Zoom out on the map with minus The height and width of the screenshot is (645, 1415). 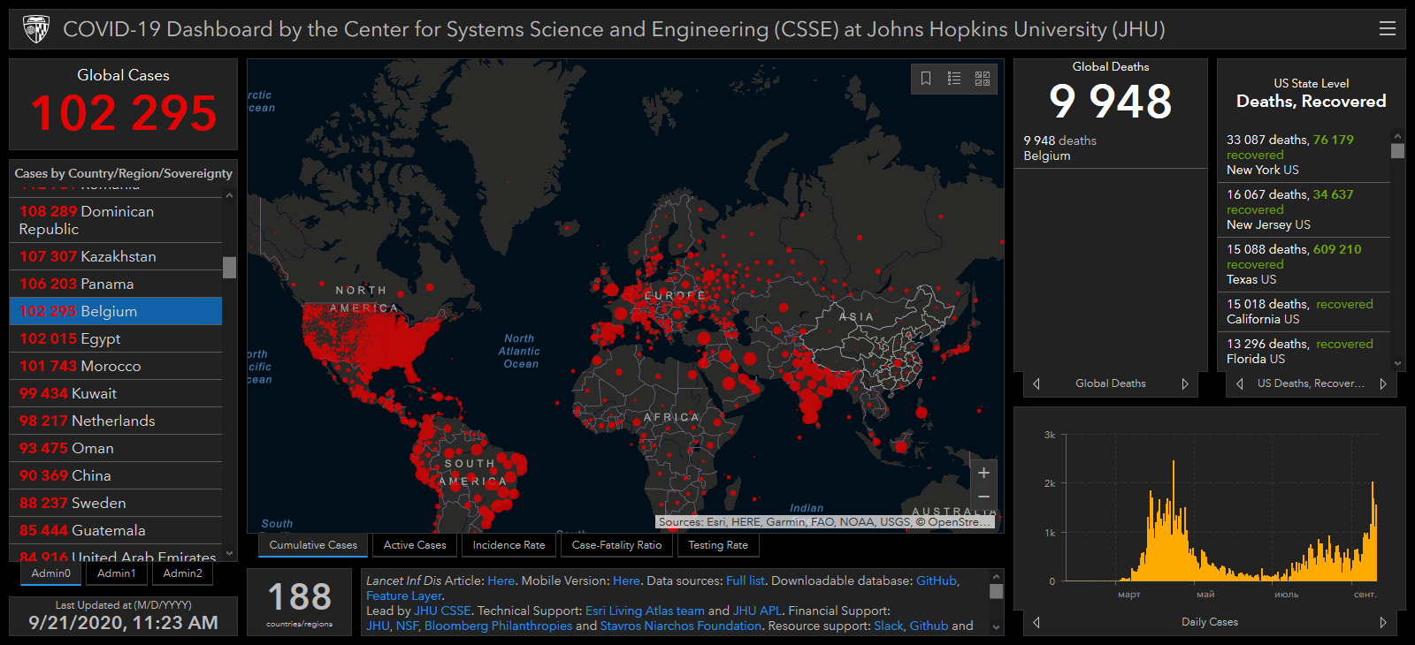pos(983,497)
